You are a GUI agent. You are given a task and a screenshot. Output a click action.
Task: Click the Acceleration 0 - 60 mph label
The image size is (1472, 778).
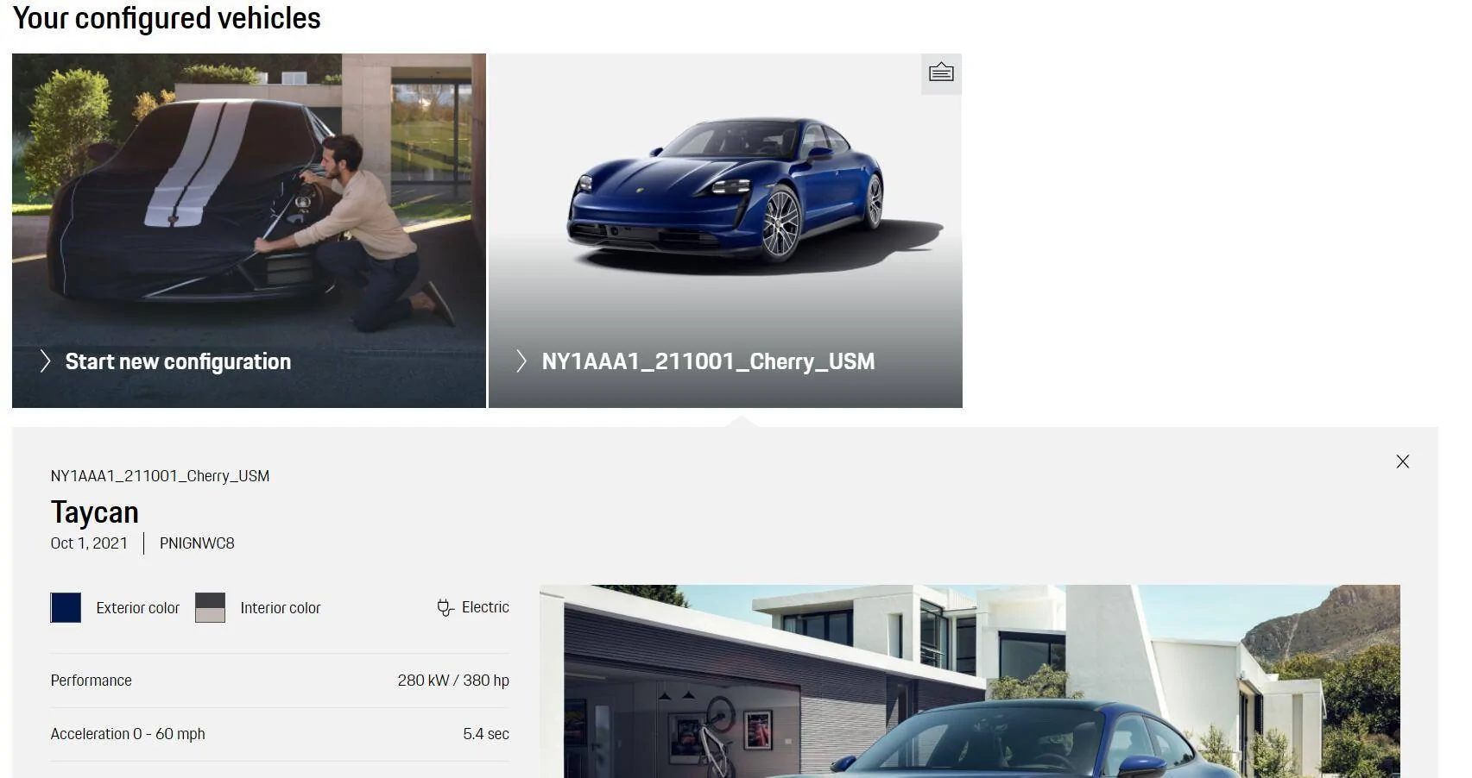click(x=128, y=734)
